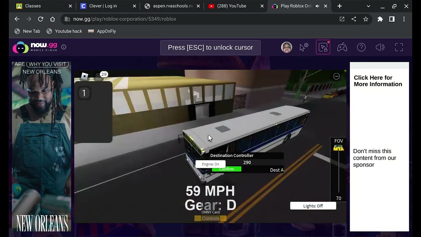
Task: Switch to the YouTube tab
Action: [236, 6]
